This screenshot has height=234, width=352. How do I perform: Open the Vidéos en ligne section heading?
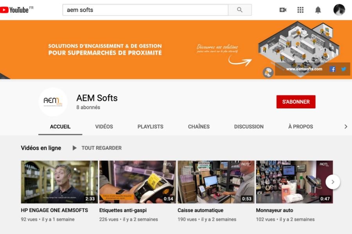pos(41,148)
